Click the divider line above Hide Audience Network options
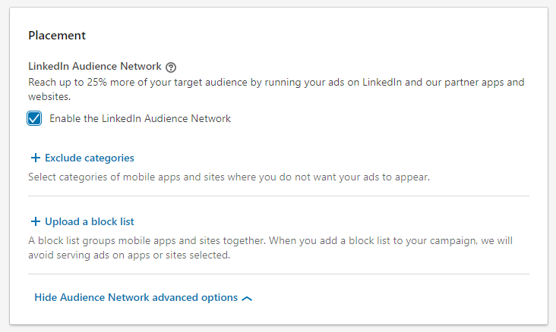Viewport: 556px width, 332px height. coord(279,274)
